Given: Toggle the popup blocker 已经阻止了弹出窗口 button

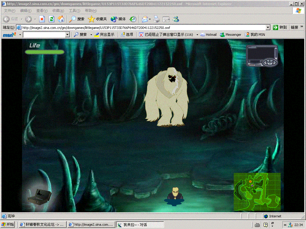Looking at the screenshot, I should coord(166,35).
